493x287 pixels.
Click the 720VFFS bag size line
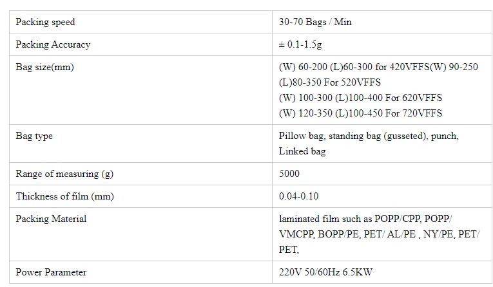click(x=360, y=114)
